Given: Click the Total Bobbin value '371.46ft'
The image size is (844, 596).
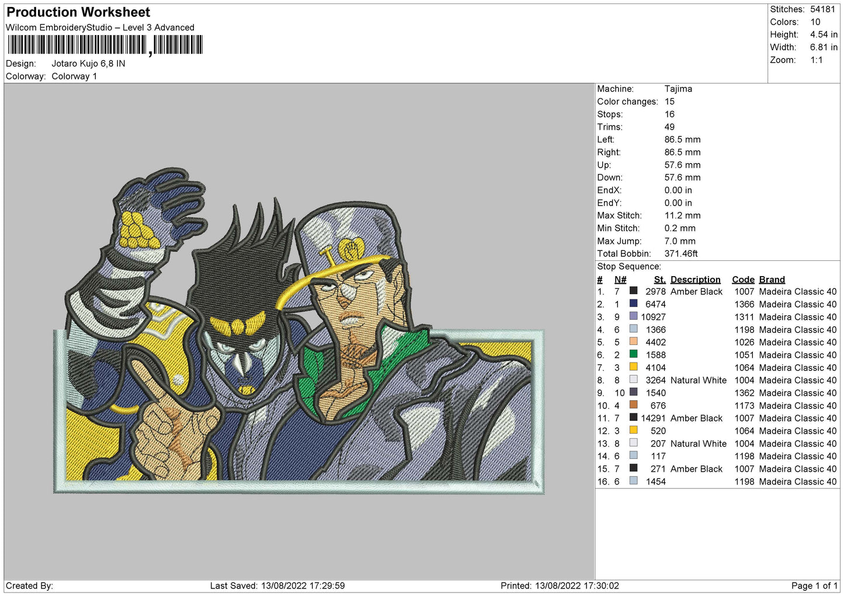Looking at the screenshot, I should (681, 253).
